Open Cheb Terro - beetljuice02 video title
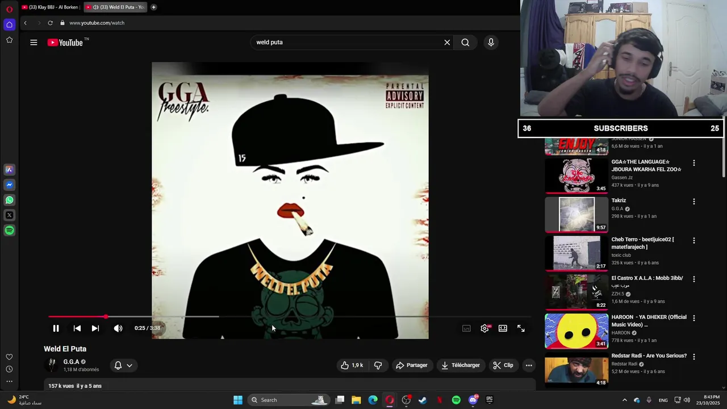The image size is (727, 409). tap(642, 243)
